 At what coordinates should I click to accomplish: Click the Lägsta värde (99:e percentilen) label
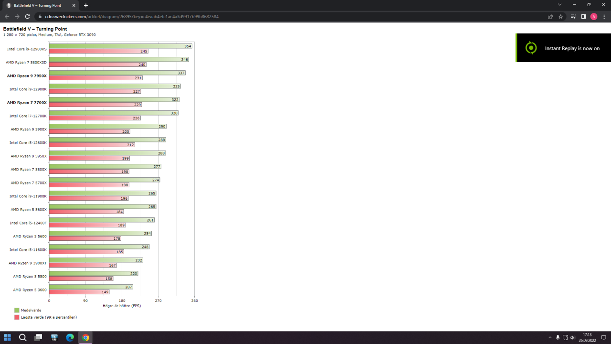click(x=49, y=317)
